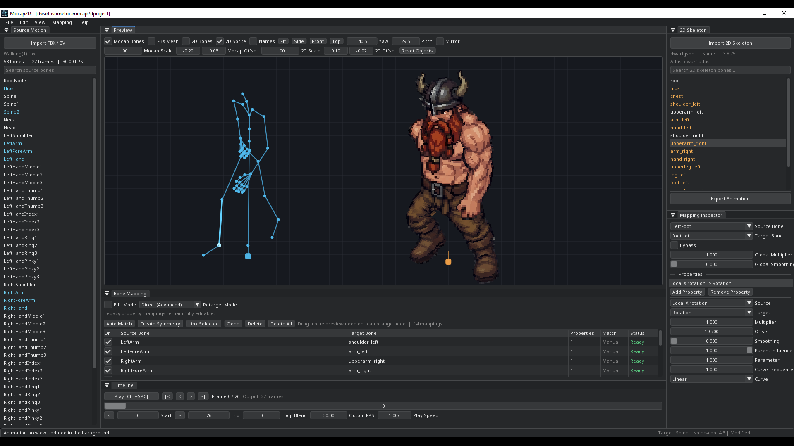Collapse the 2D Skeleton panel arrow
The width and height of the screenshot is (794, 446).
click(673, 30)
